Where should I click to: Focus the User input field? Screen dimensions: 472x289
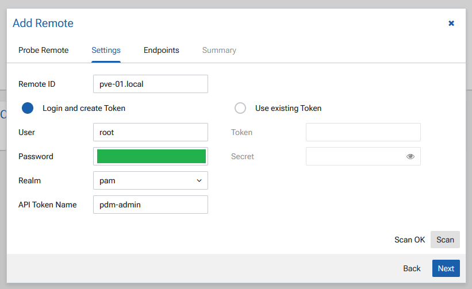[151, 132]
